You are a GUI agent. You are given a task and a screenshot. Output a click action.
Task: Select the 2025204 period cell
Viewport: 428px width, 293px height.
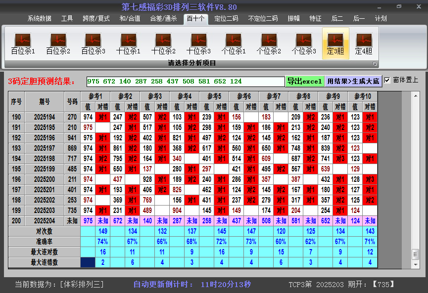click(x=45, y=221)
